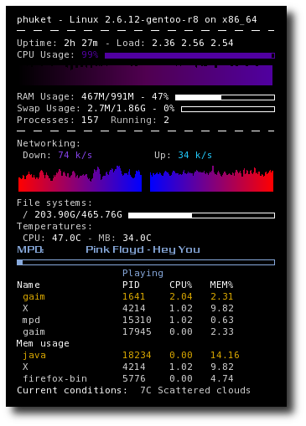The height and width of the screenshot is (426, 306).
Task: Click the PID column header
Action: (131, 285)
